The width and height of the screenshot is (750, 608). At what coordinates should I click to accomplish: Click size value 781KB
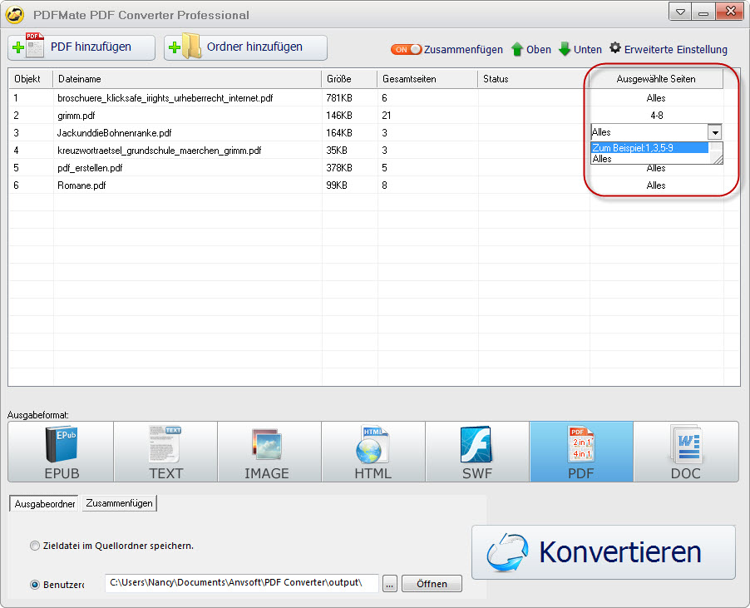click(339, 97)
